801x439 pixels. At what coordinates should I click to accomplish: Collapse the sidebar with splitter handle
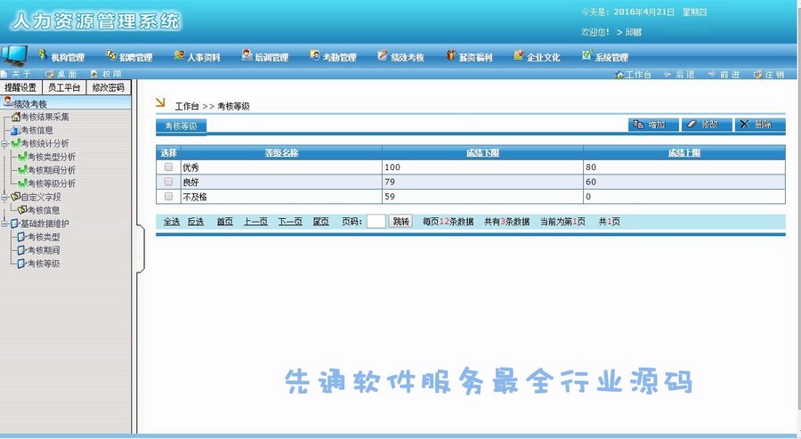coord(141,250)
